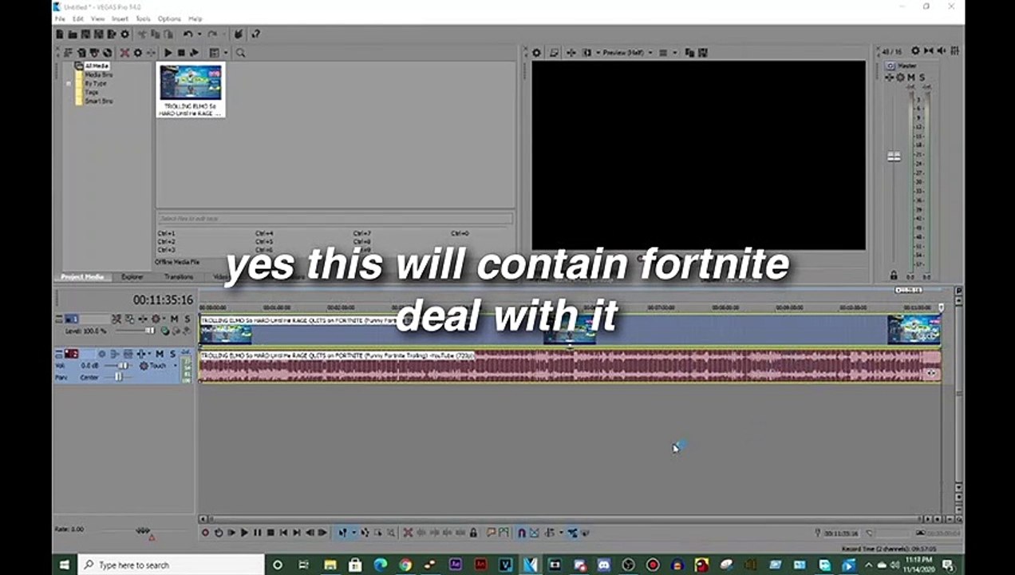Stop media preview in Project Media toolbar
The image size is (1015, 575).
[x=181, y=53]
